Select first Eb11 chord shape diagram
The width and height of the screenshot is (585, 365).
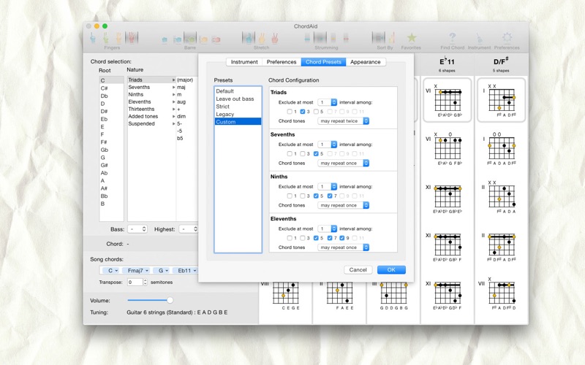[x=448, y=100]
